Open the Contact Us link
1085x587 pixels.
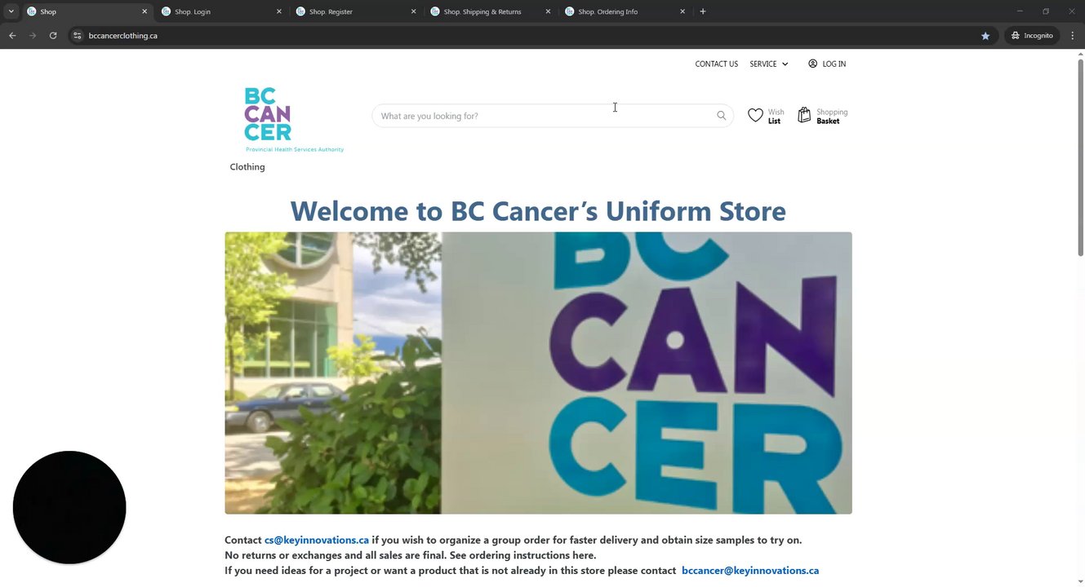[717, 64]
